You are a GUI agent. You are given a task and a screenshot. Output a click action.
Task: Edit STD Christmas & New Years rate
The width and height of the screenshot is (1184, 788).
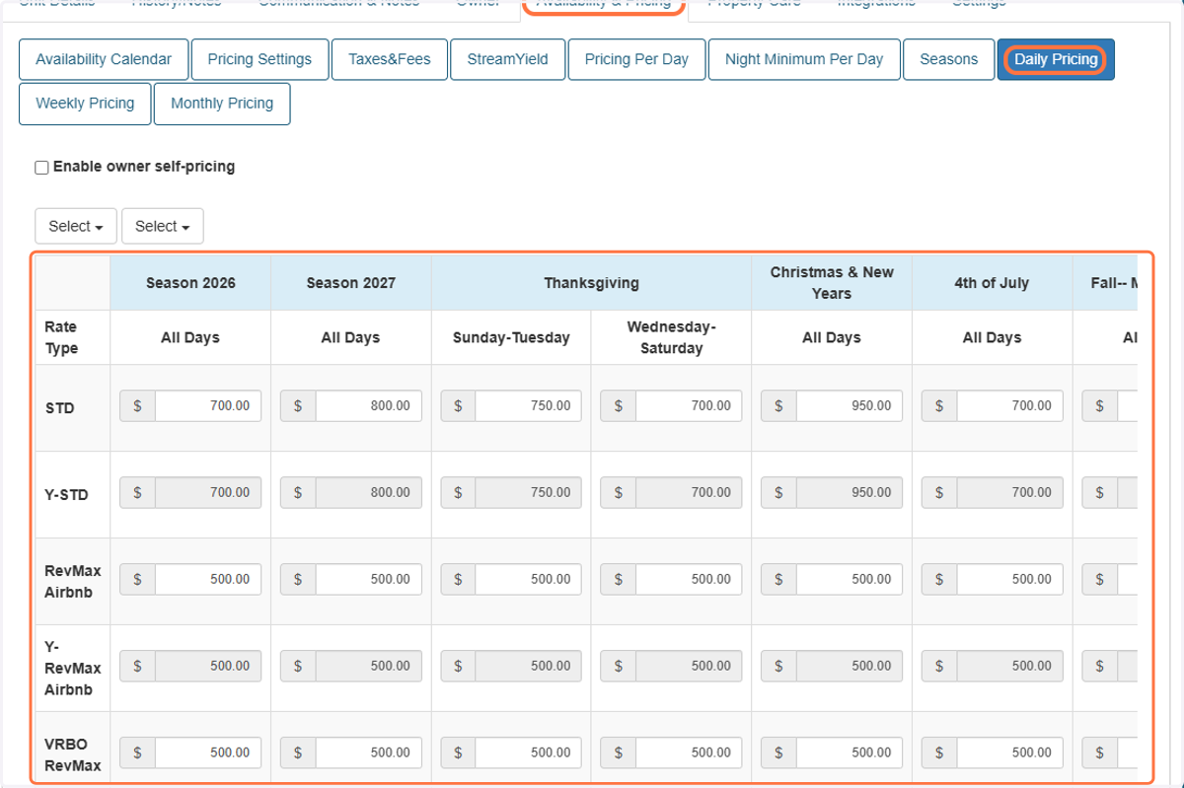pos(850,405)
